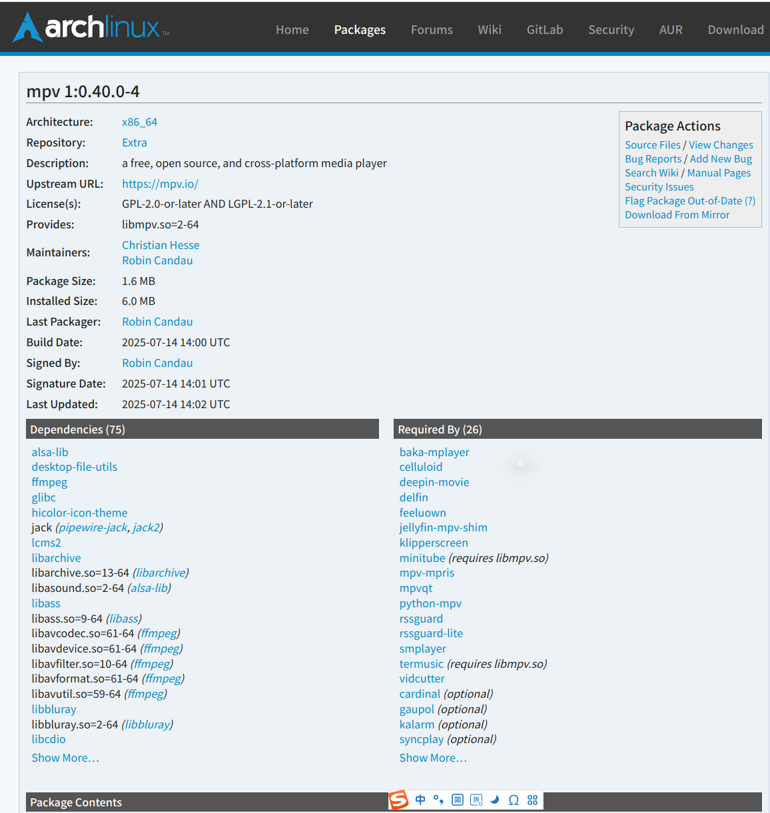The width and height of the screenshot is (770, 813).
Task: Open the IME toolbox grid icon
Action: (532, 800)
